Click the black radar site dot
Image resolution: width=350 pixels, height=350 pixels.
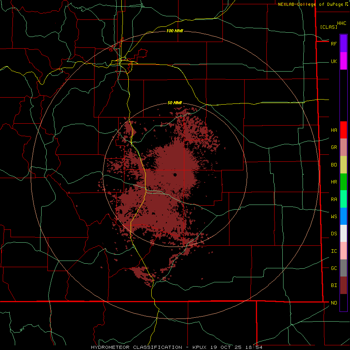point(175,175)
